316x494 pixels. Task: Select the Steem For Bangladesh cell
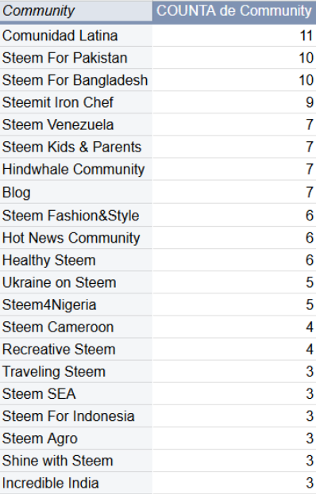point(76,80)
